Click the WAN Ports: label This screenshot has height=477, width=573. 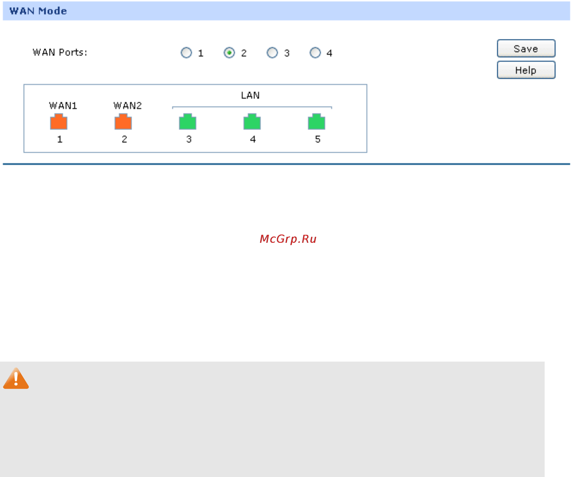tap(60, 52)
